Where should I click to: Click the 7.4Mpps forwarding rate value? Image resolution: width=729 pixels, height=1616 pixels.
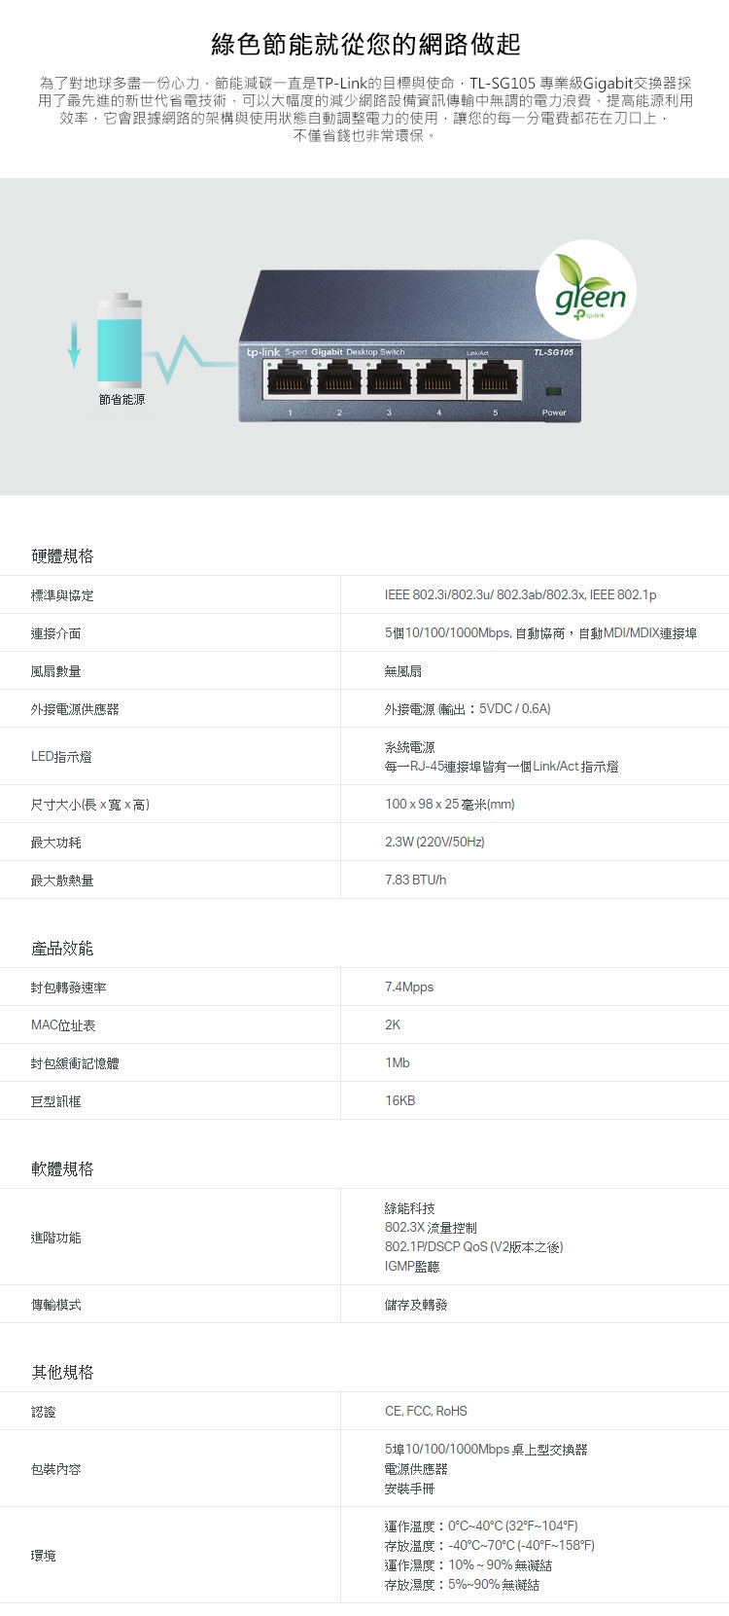[x=409, y=987]
